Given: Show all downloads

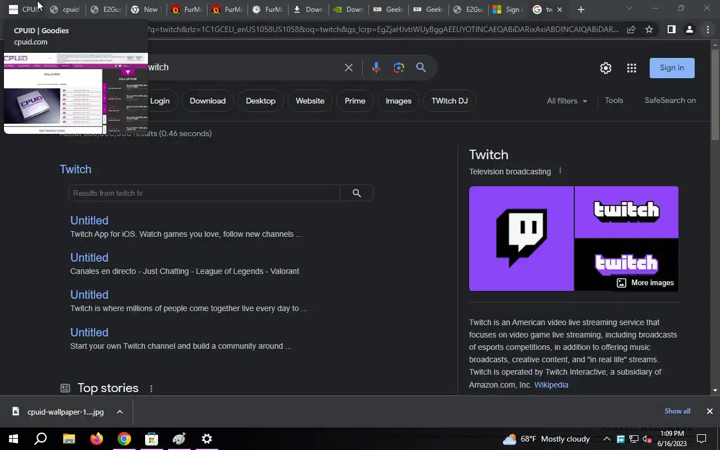Looking at the screenshot, I should click(677, 411).
